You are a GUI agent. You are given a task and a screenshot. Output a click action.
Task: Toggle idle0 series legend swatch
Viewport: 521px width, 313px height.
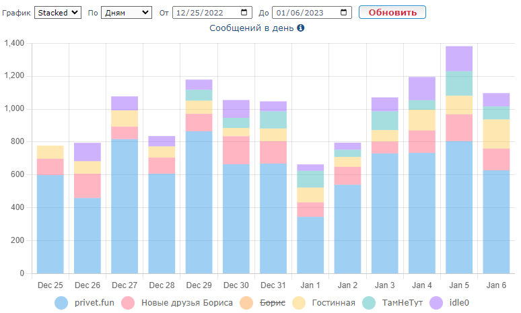(x=436, y=303)
